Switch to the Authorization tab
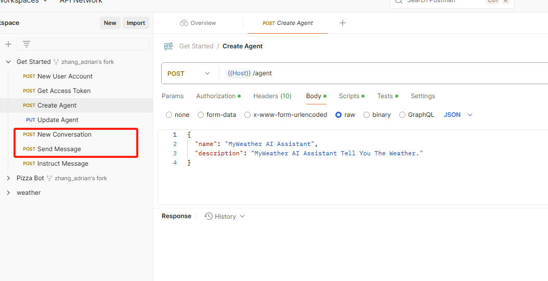Image resolution: width=548 pixels, height=281 pixels. pyautogui.click(x=218, y=96)
